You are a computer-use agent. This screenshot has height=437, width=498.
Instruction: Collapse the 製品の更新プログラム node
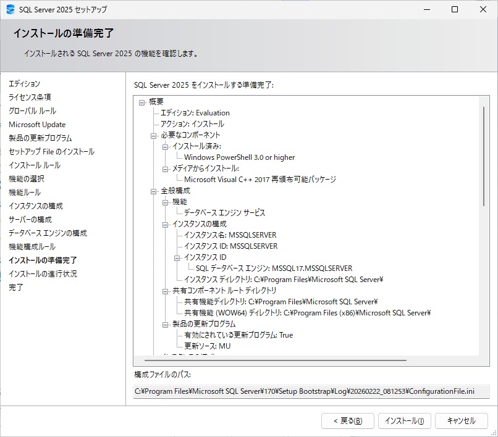click(164, 323)
